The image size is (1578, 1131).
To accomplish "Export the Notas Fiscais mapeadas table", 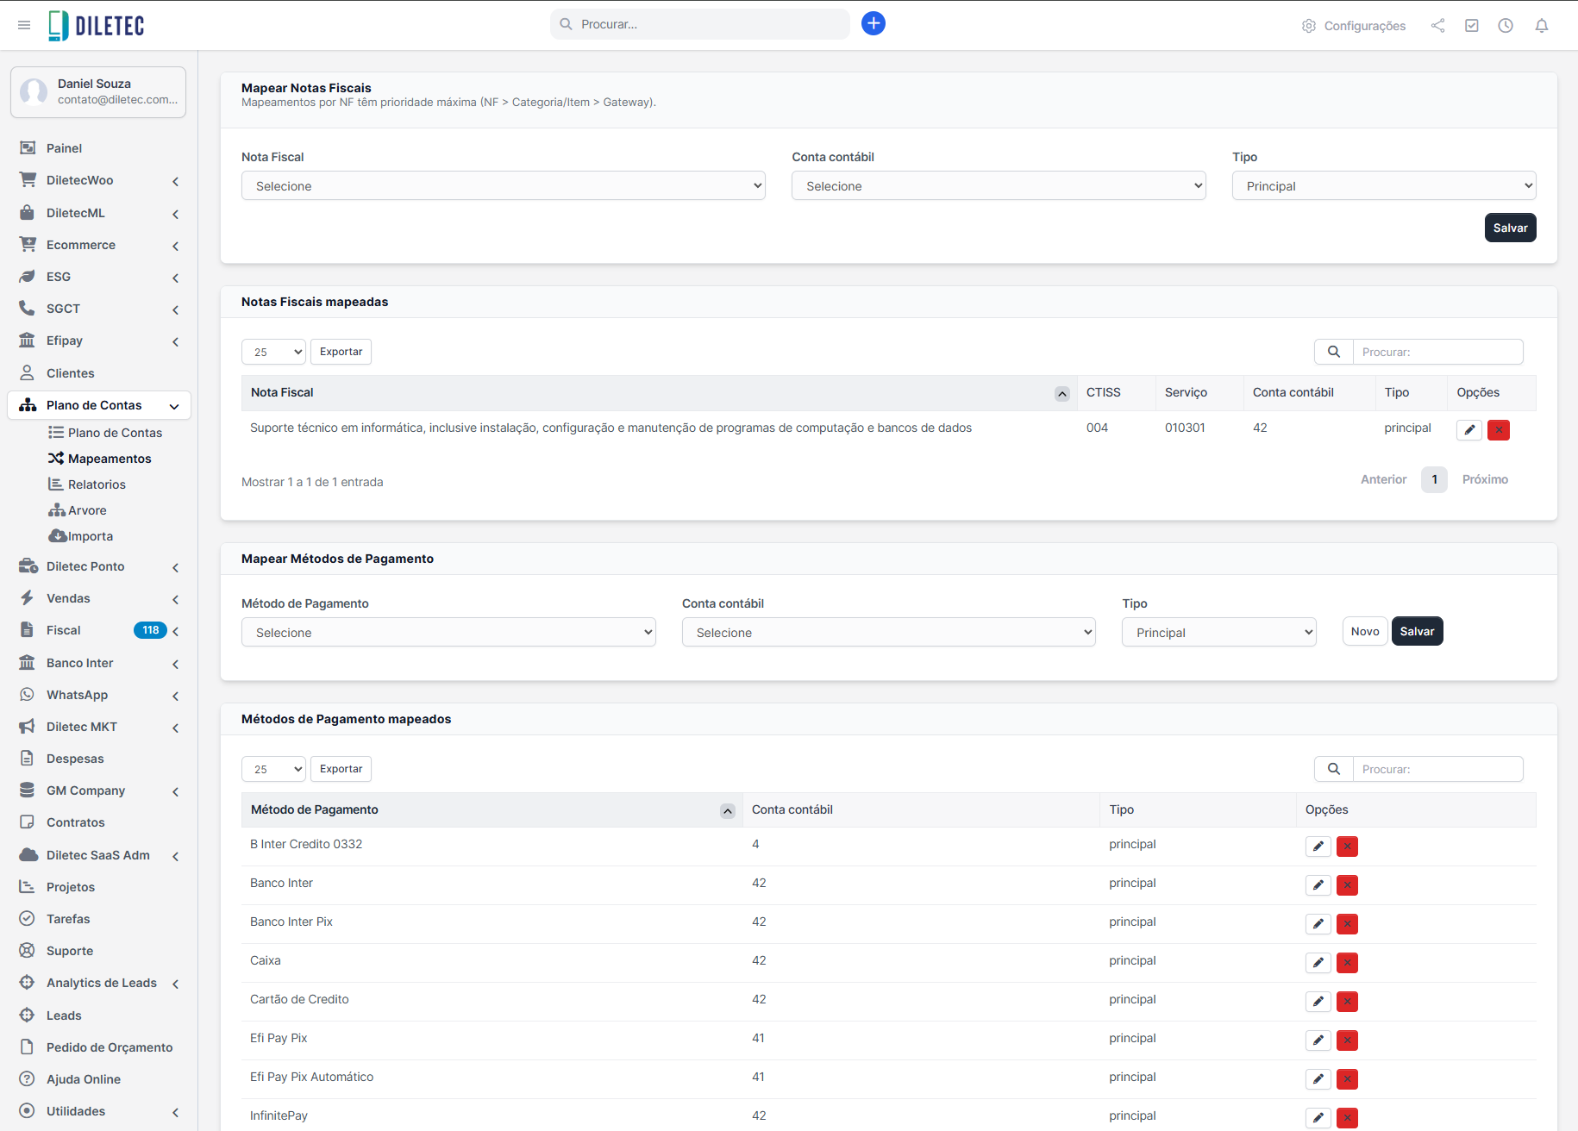I will point(341,352).
